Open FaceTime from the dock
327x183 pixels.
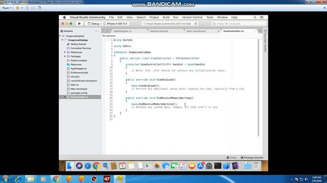(174, 166)
